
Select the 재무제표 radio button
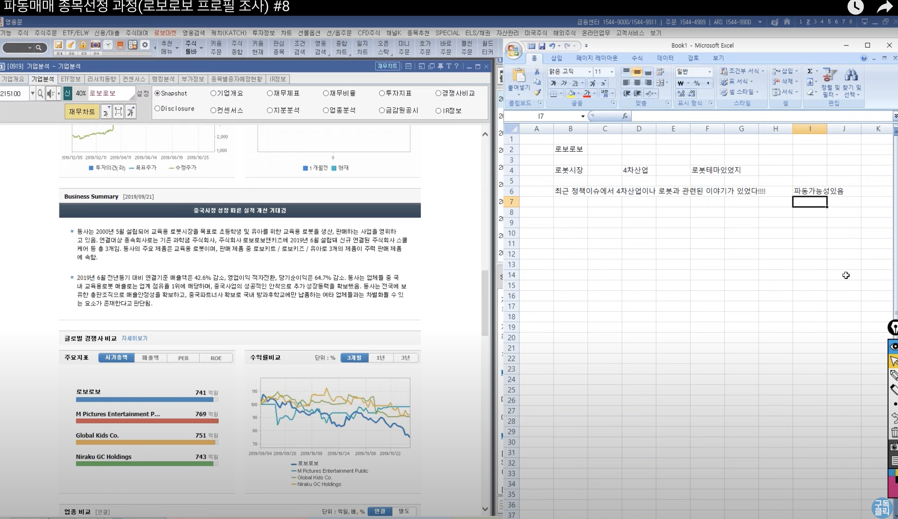click(270, 93)
